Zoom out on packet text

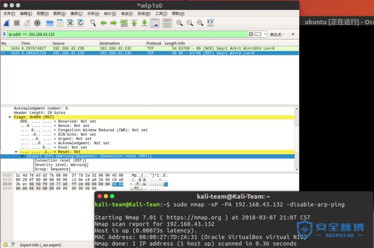click(190, 23)
